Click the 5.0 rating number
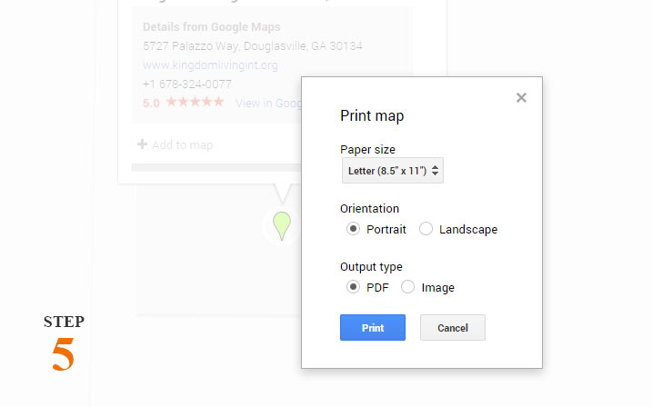 (x=151, y=103)
